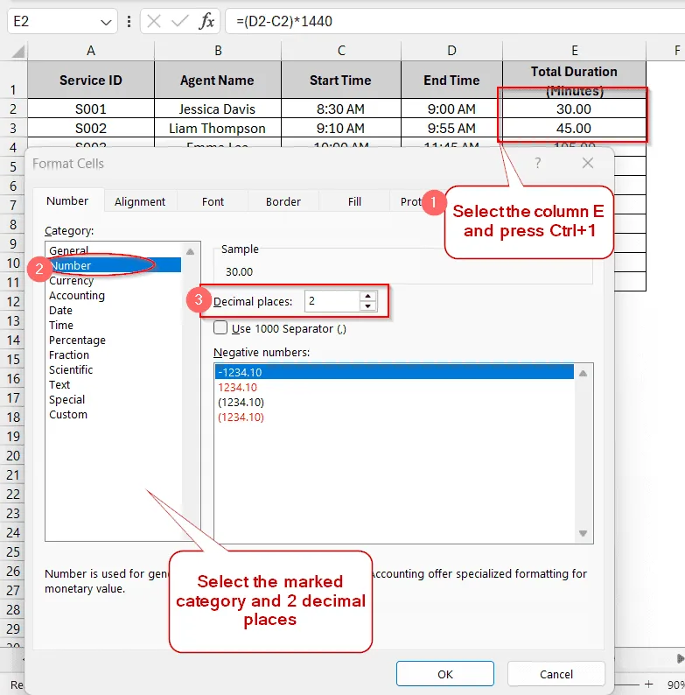Select row 15 header
This screenshot has width=685, height=695.
pyautogui.click(x=13, y=359)
